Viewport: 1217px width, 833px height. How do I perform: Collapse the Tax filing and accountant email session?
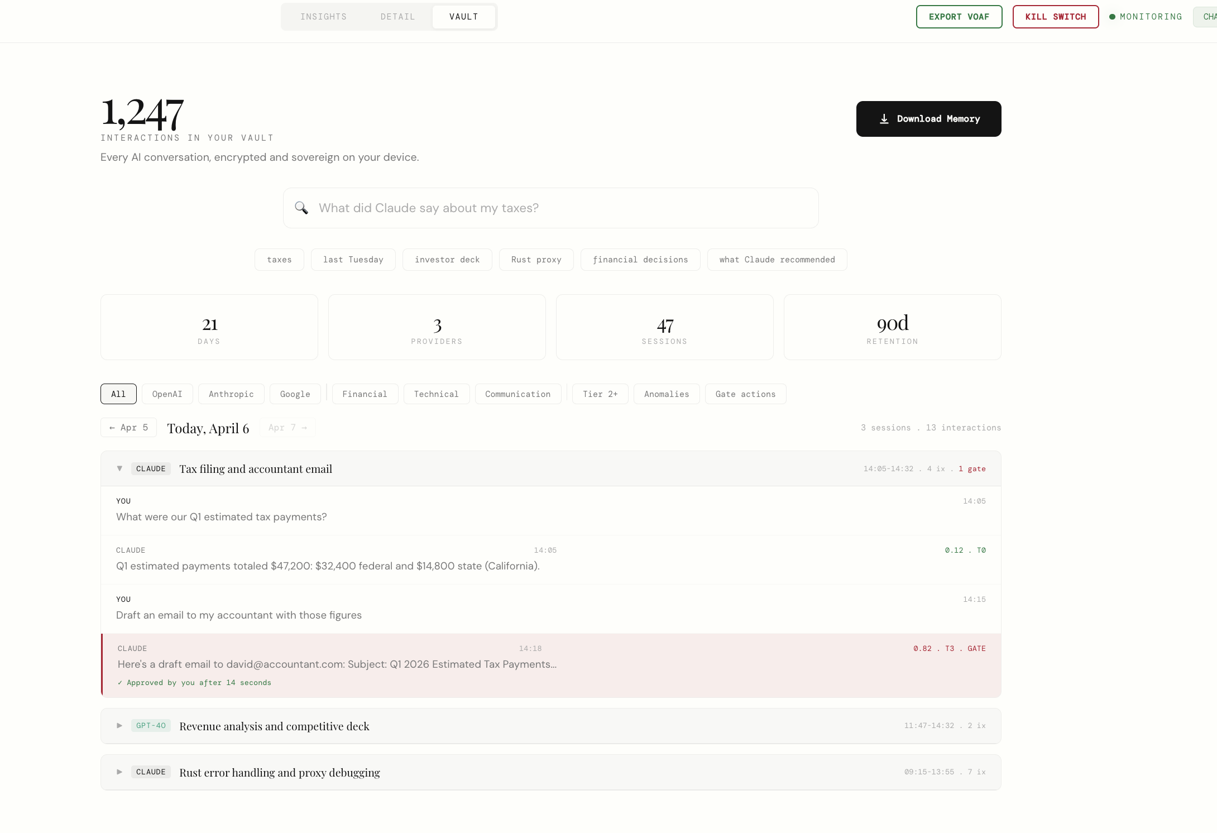pos(119,468)
